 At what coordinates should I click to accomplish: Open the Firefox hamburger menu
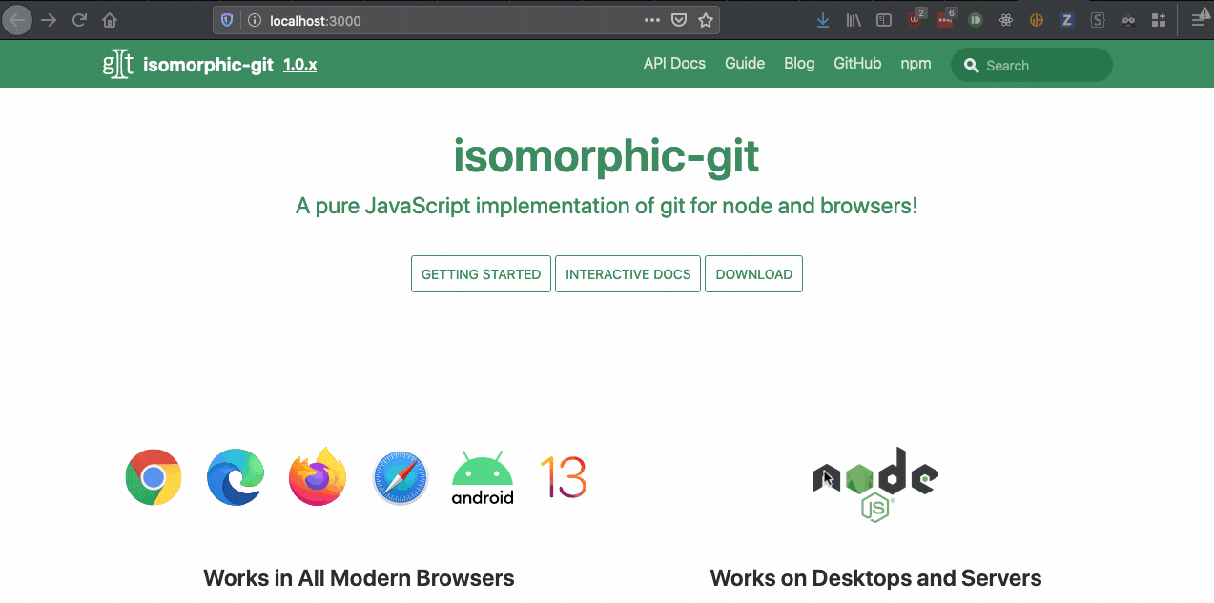[x=1199, y=18]
